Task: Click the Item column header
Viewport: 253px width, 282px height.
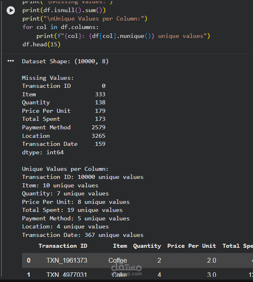Action: coord(120,246)
